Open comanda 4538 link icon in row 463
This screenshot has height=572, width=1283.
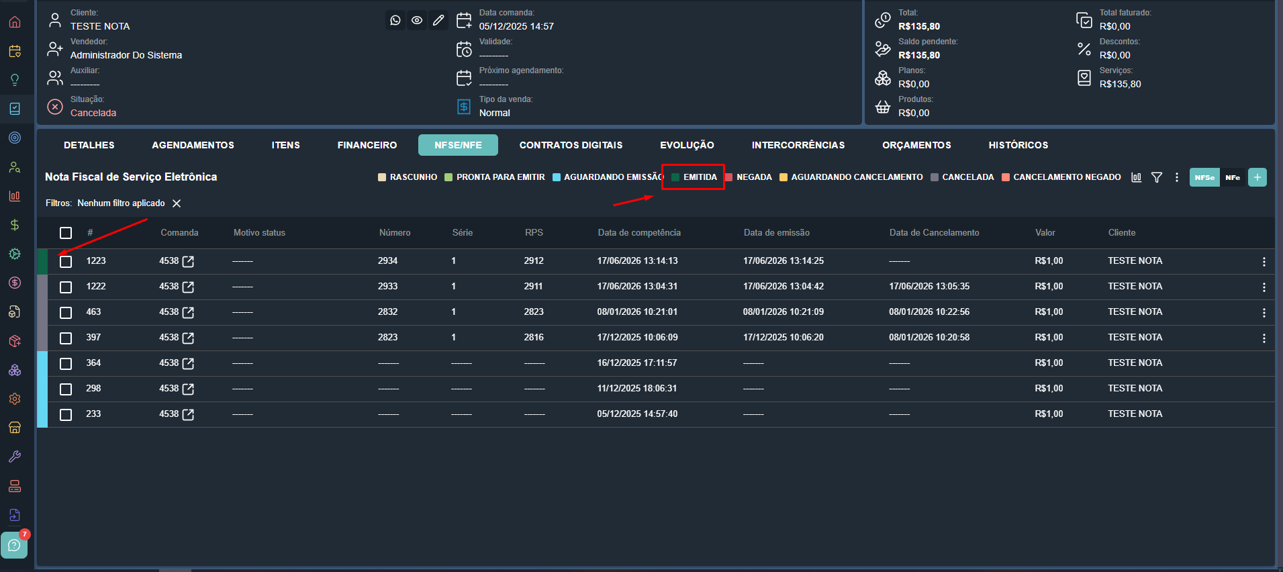[188, 312]
